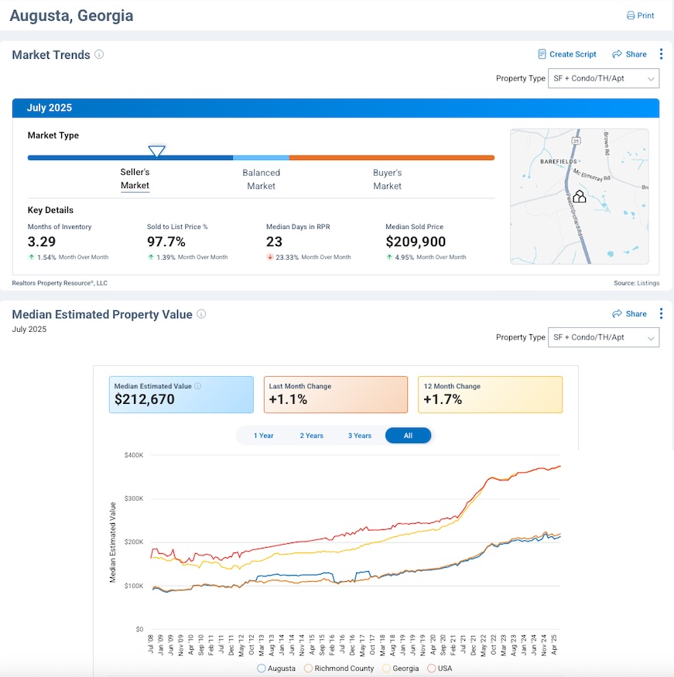Click the Print icon link
This screenshot has width=674, height=677.
pos(640,15)
